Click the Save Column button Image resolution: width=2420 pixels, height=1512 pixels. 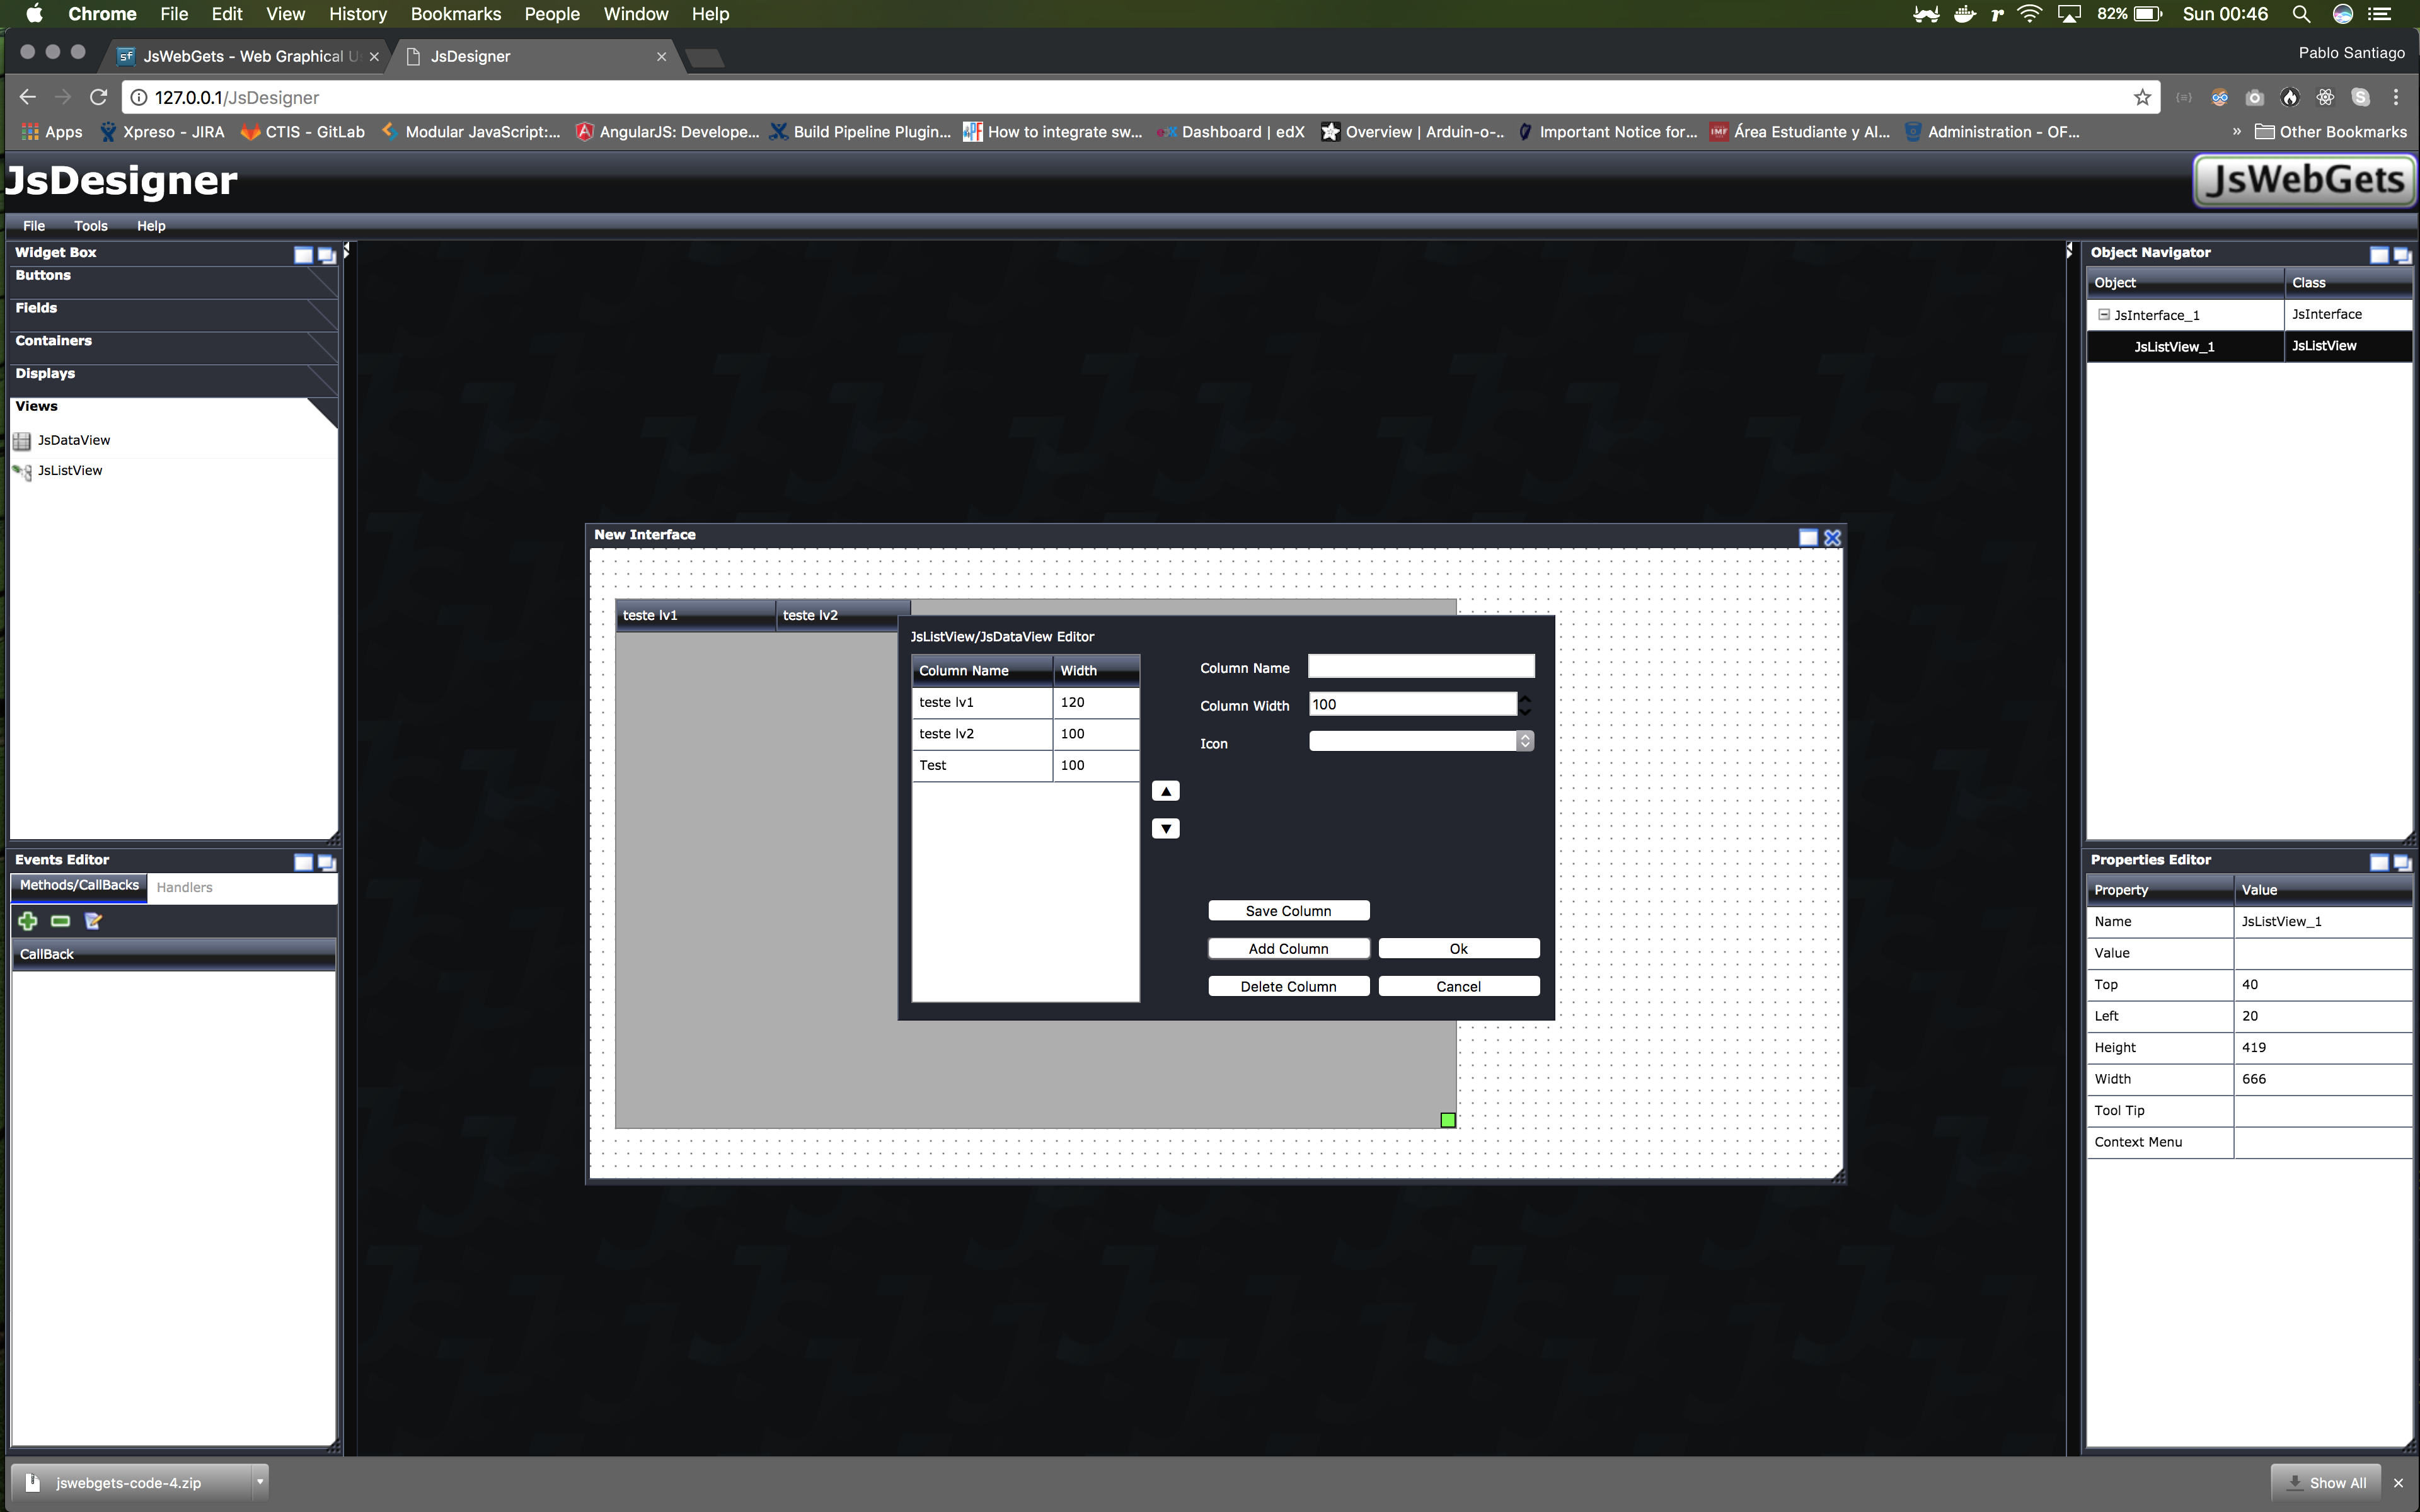coord(1288,911)
